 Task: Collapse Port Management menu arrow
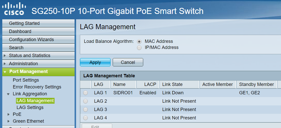(5, 72)
